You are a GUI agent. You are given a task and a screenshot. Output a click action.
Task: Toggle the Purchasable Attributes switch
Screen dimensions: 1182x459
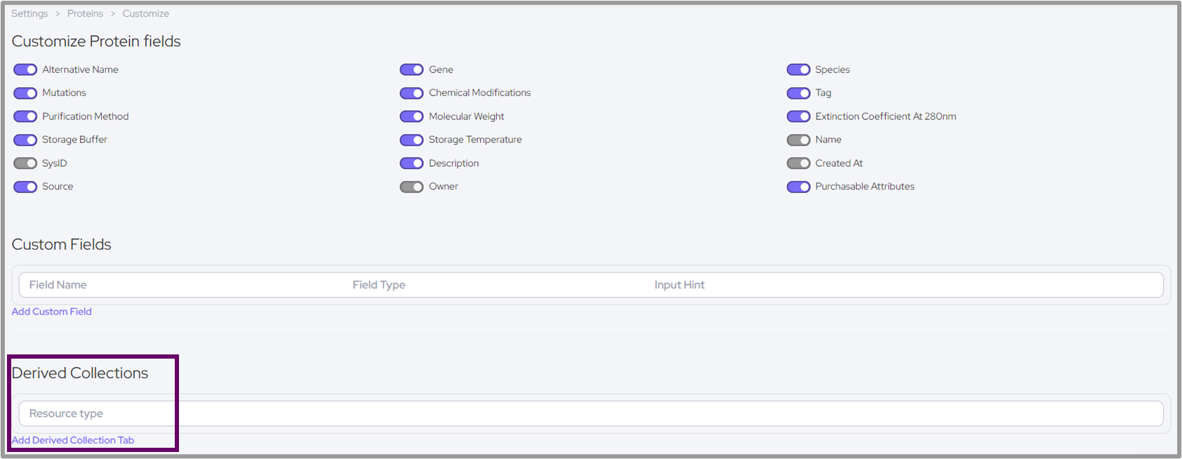[x=798, y=187]
